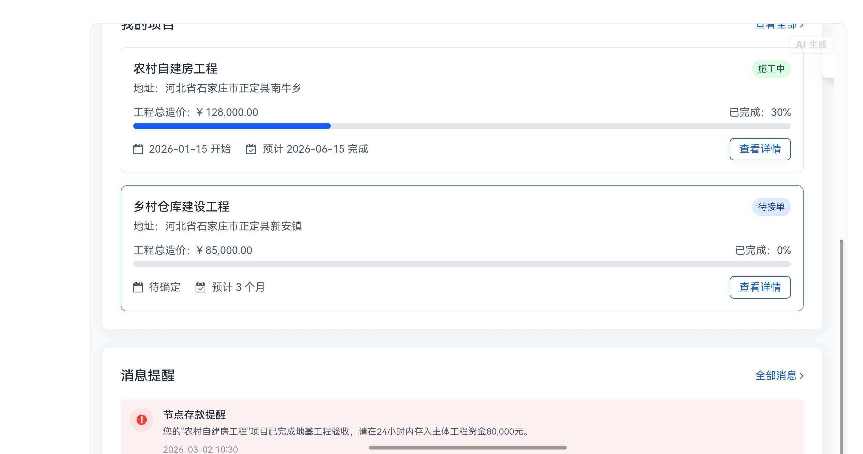The image size is (863, 454).
Task: Click the red alert icon on 节点存款提醒
Action: (142, 420)
